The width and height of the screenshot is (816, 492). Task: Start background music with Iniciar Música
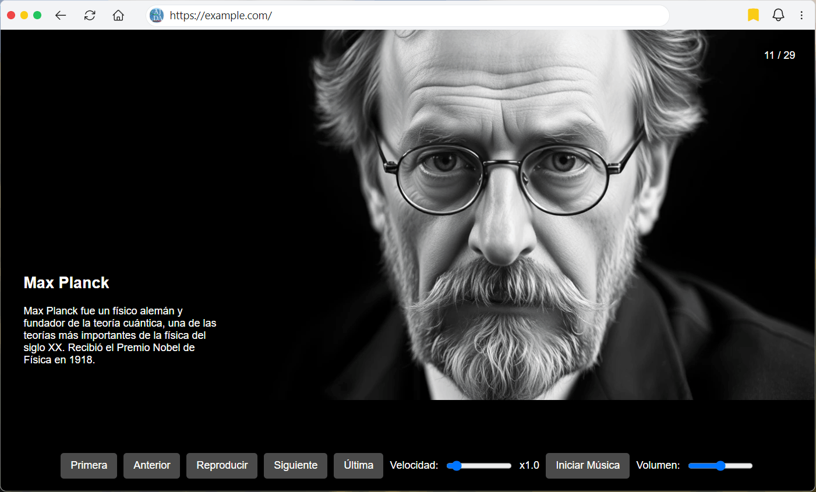[588, 465]
